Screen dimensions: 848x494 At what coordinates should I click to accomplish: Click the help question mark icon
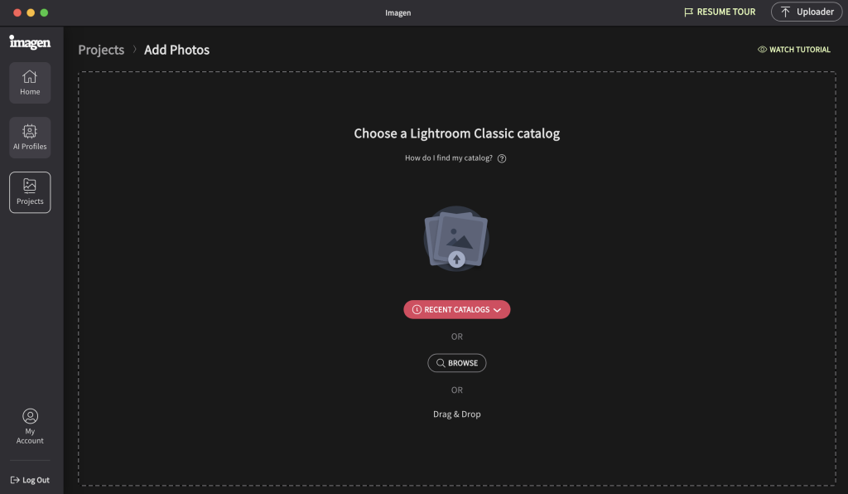pos(501,158)
